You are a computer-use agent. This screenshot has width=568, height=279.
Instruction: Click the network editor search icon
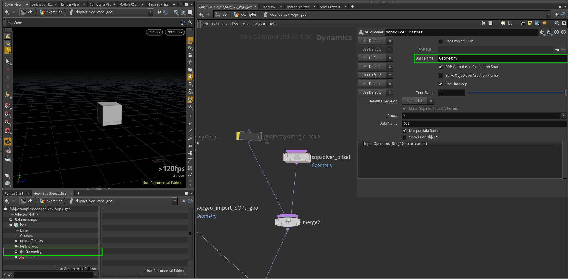tap(557, 23)
